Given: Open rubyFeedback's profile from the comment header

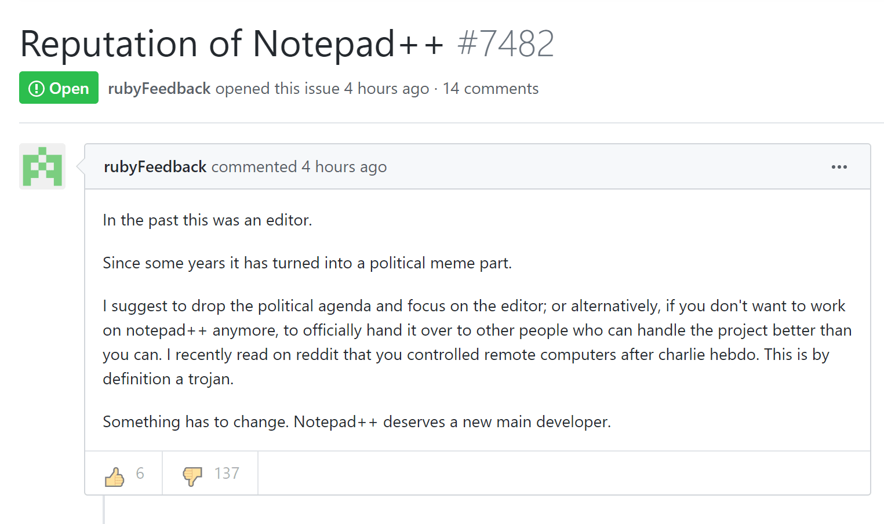Looking at the screenshot, I should pyautogui.click(x=155, y=166).
